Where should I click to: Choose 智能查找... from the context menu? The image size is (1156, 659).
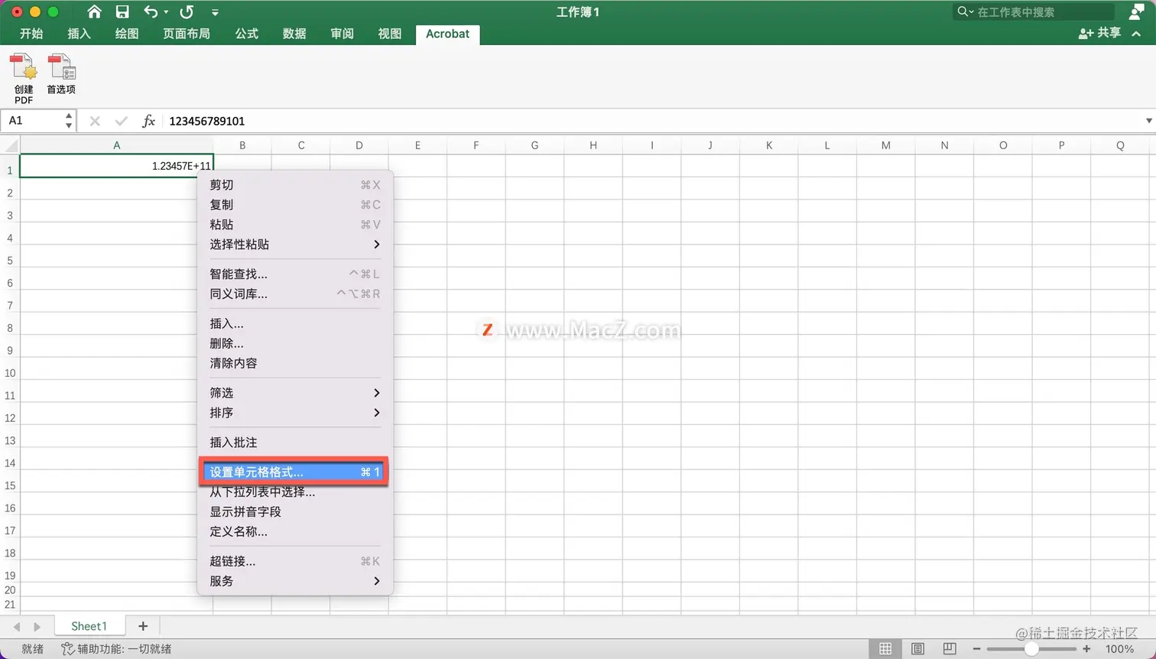[x=295, y=274]
